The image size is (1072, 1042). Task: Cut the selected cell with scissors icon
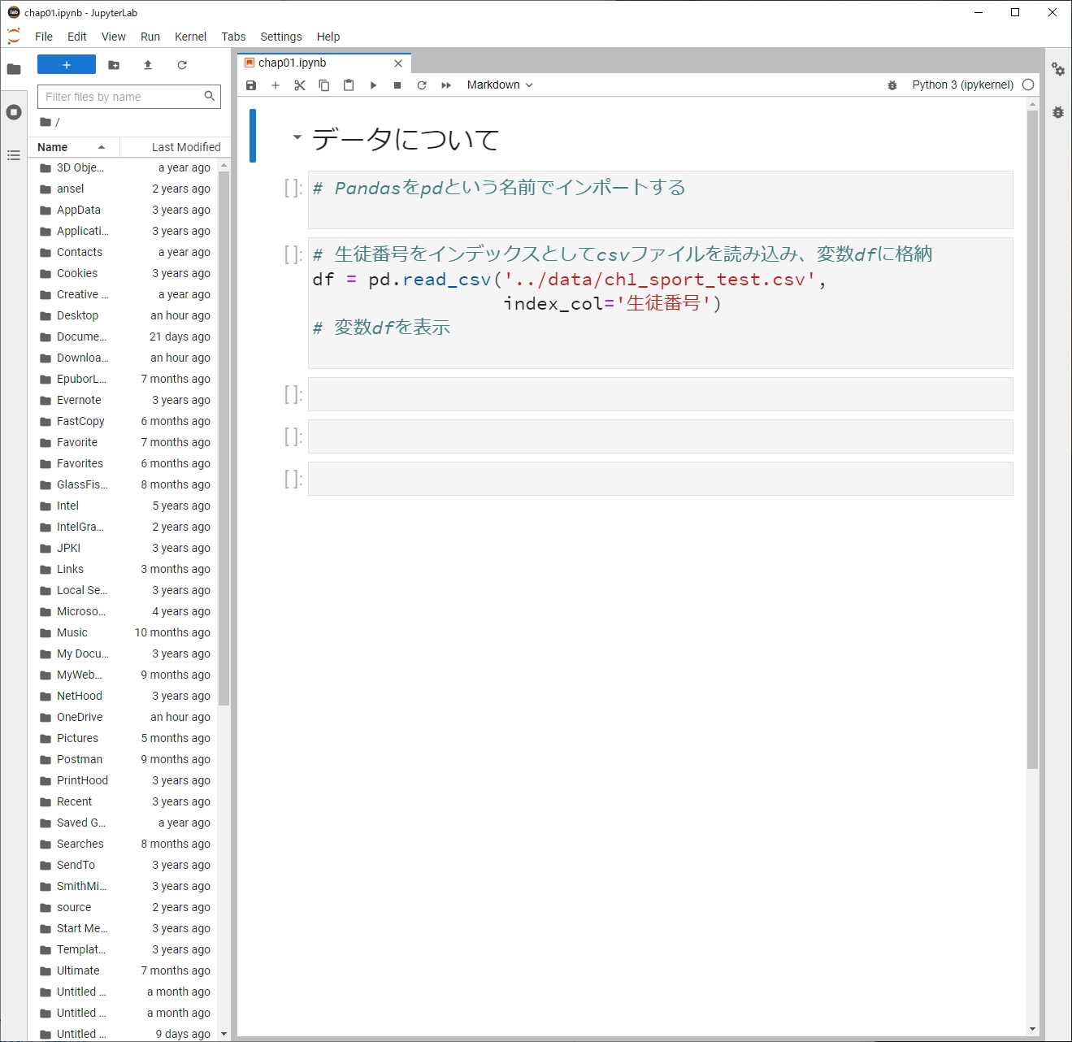tap(300, 85)
